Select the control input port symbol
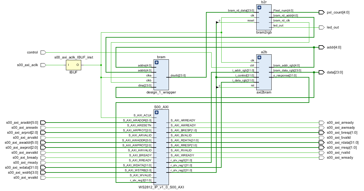The height and width of the screenshot is (191, 364). click(x=43, y=52)
